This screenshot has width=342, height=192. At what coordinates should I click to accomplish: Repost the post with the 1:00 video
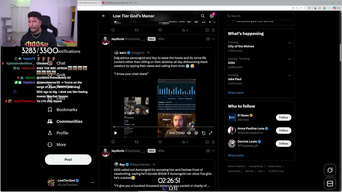(x=137, y=30)
